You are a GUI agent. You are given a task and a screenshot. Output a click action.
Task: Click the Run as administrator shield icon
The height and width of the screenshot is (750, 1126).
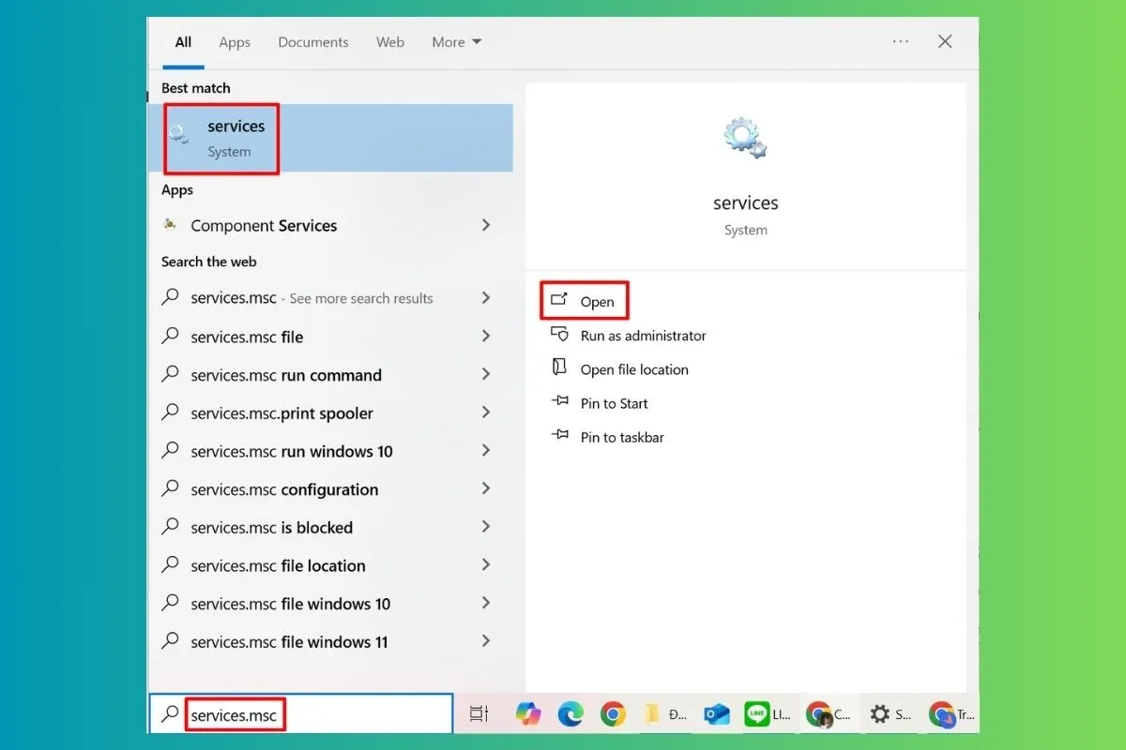pyautogui.click(x=560, y=335)
